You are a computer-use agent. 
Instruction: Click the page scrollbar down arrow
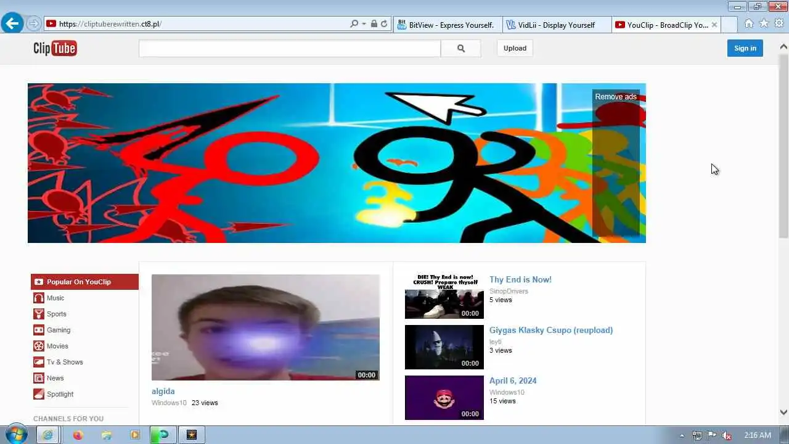[x=783, y=412]
